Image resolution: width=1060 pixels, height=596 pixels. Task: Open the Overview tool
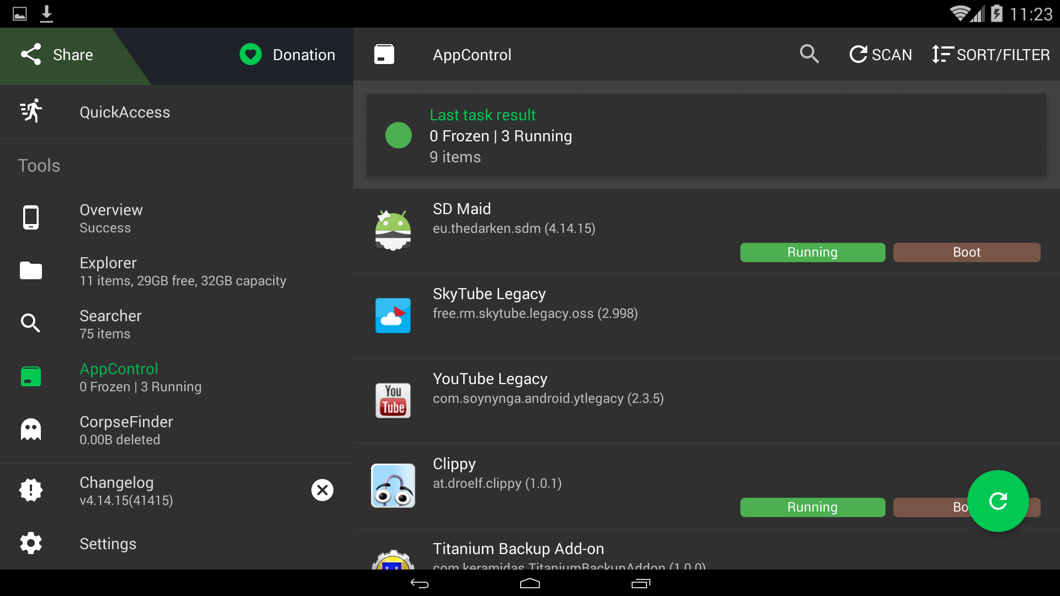pos(111,218)
